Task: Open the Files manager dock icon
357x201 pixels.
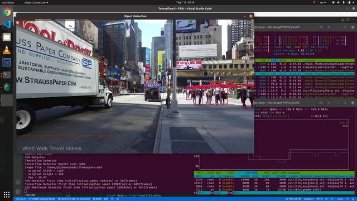Action: click(7, 37)
